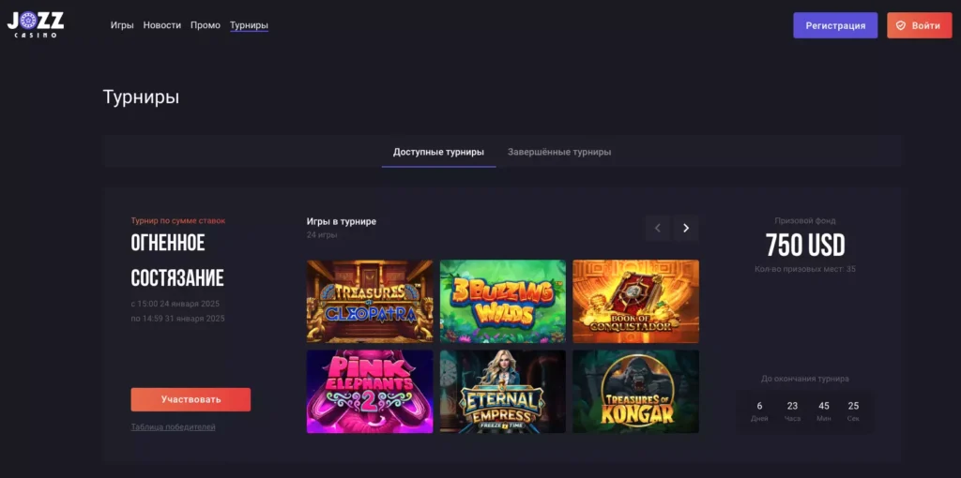Click the Участвовать button
Viewport: 961px width, 478px height.
191,399
